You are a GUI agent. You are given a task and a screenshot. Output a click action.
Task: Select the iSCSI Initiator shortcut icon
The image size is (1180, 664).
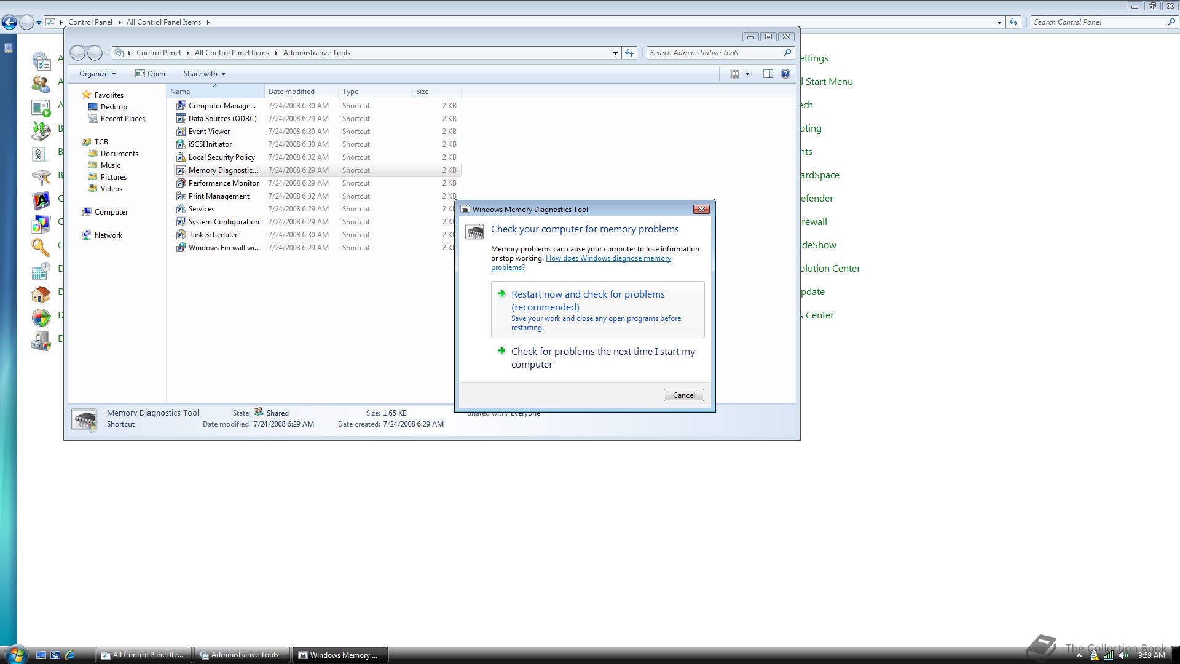pyautogui.click(x=181, y=144)
